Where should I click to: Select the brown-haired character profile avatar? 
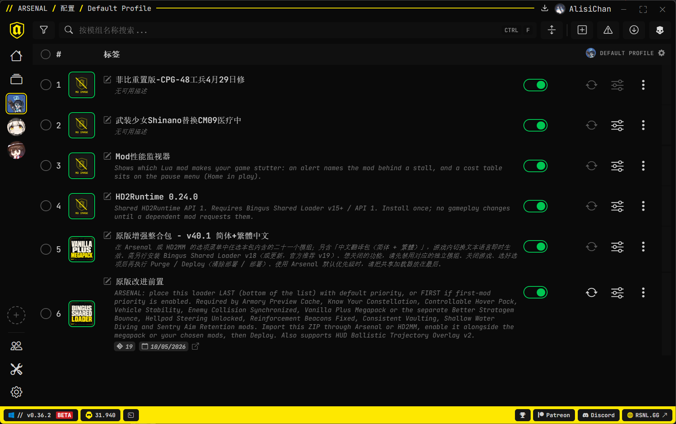[x=17, y=150]
